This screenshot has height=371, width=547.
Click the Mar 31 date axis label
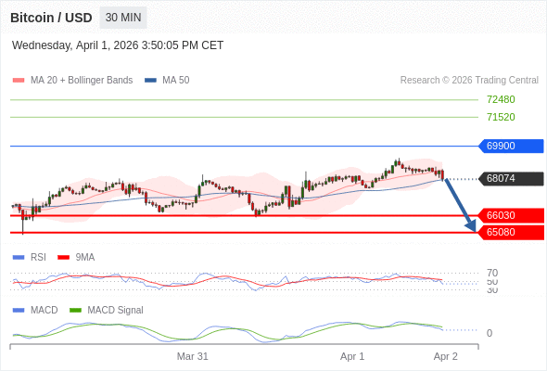click(x=192, y=357)
